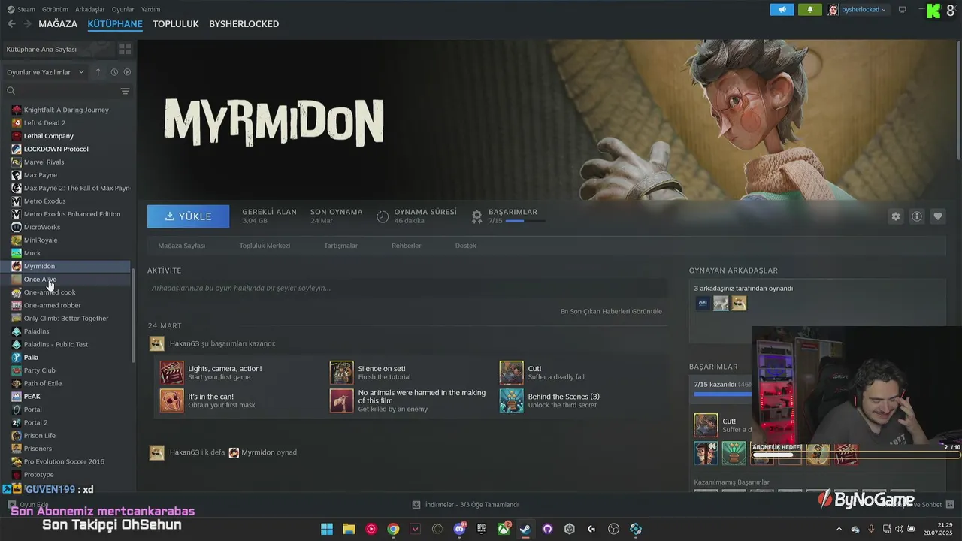Click No animals were harmed achievement icon

pos(342,400)
